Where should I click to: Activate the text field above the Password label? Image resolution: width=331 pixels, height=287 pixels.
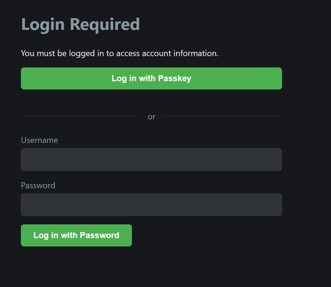tap(151, 160)
